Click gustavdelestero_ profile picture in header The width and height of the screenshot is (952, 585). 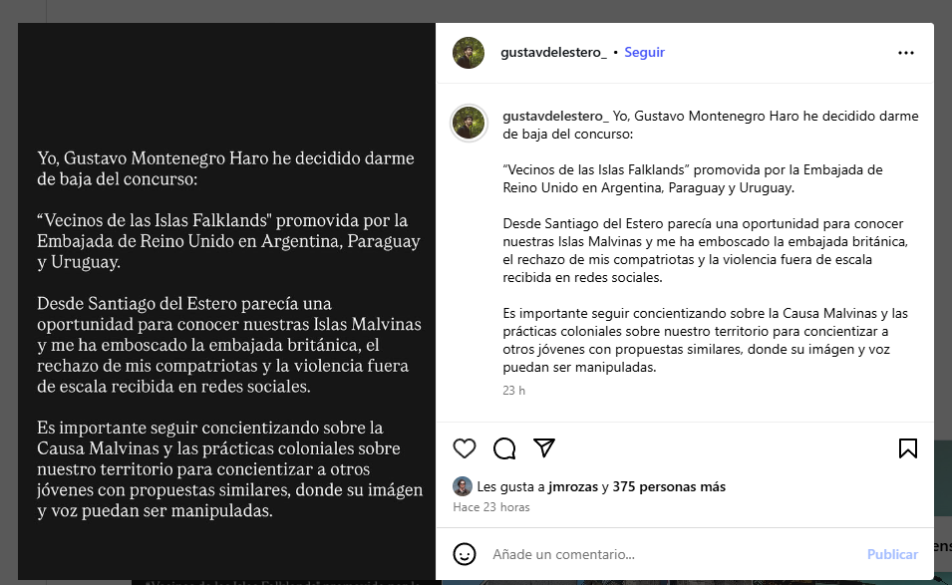(x=469, y=53)
